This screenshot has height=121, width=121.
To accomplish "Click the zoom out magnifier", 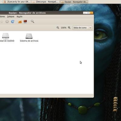I will [58, 28].
